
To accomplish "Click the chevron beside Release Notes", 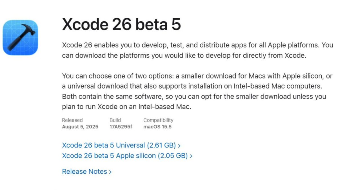I will pos(110,172).
